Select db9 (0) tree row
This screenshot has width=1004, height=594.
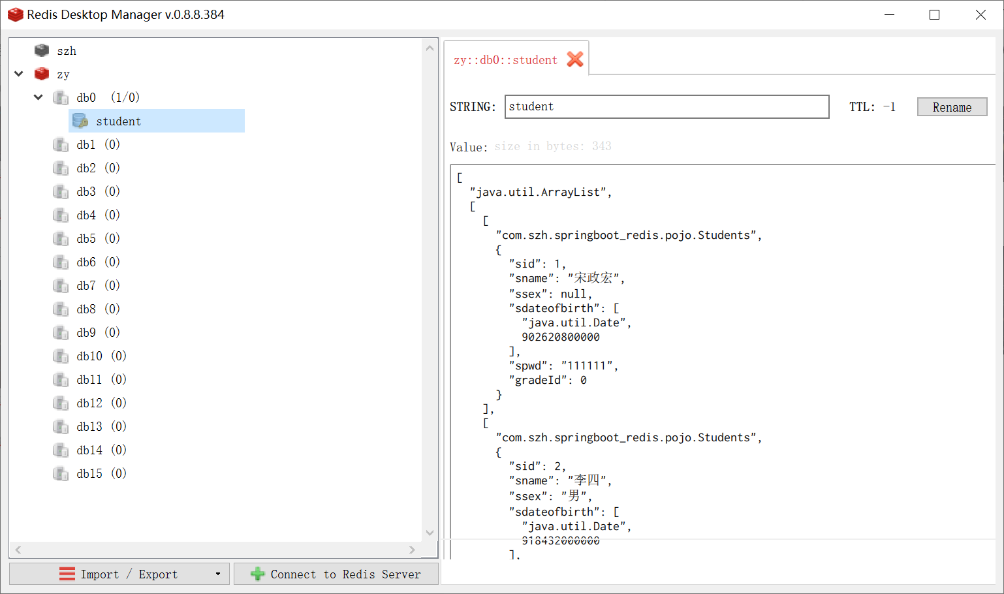click(x=98, y=332)
